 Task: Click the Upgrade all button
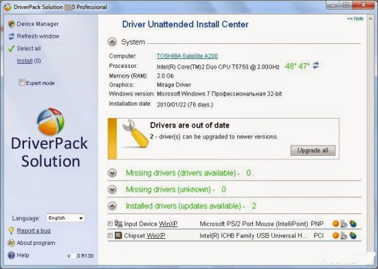point(313,150)
